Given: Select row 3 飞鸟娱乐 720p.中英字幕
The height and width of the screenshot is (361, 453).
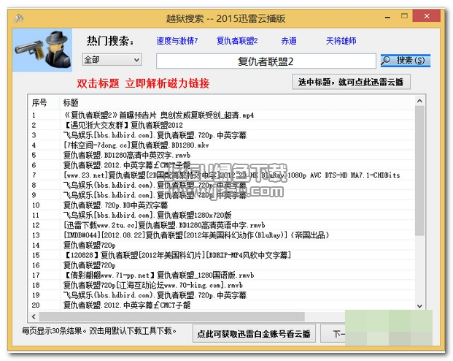Looking at the screenshot, I should click(x=222, y=135).
